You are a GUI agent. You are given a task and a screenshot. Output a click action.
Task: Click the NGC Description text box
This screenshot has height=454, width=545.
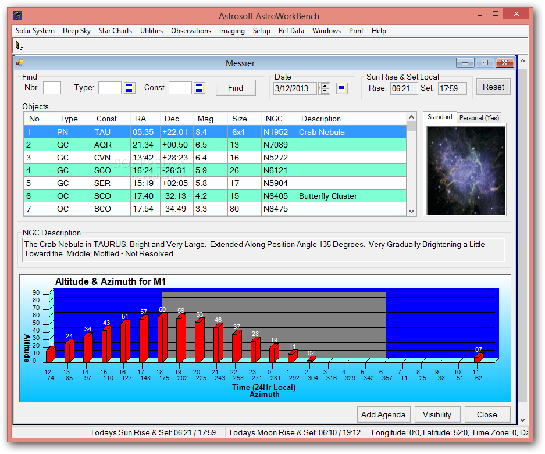pyautogui.click(x=264, y=249)
